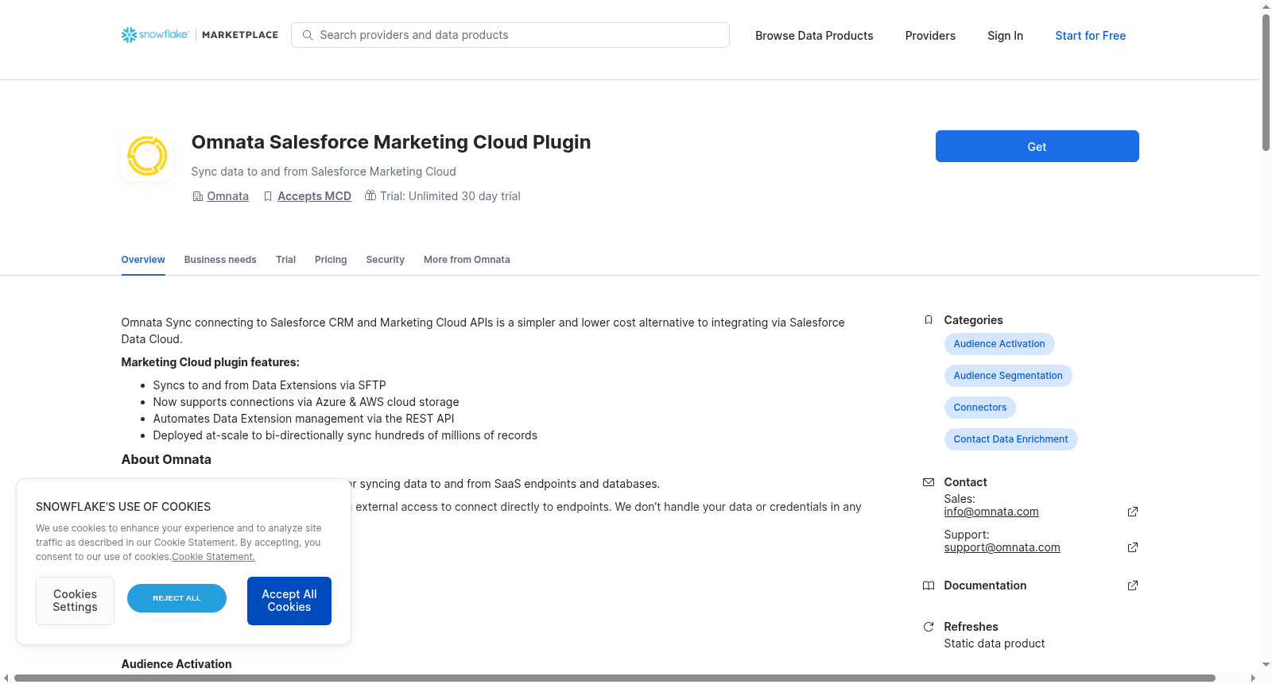Image resolution: width=1272 pixels, height=684 pixels.
Task: Open external link icon beside info@omnata.com
Action: (x=1133, y=512)
